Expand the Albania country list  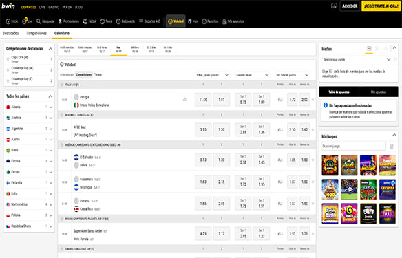tap(51, 107)
